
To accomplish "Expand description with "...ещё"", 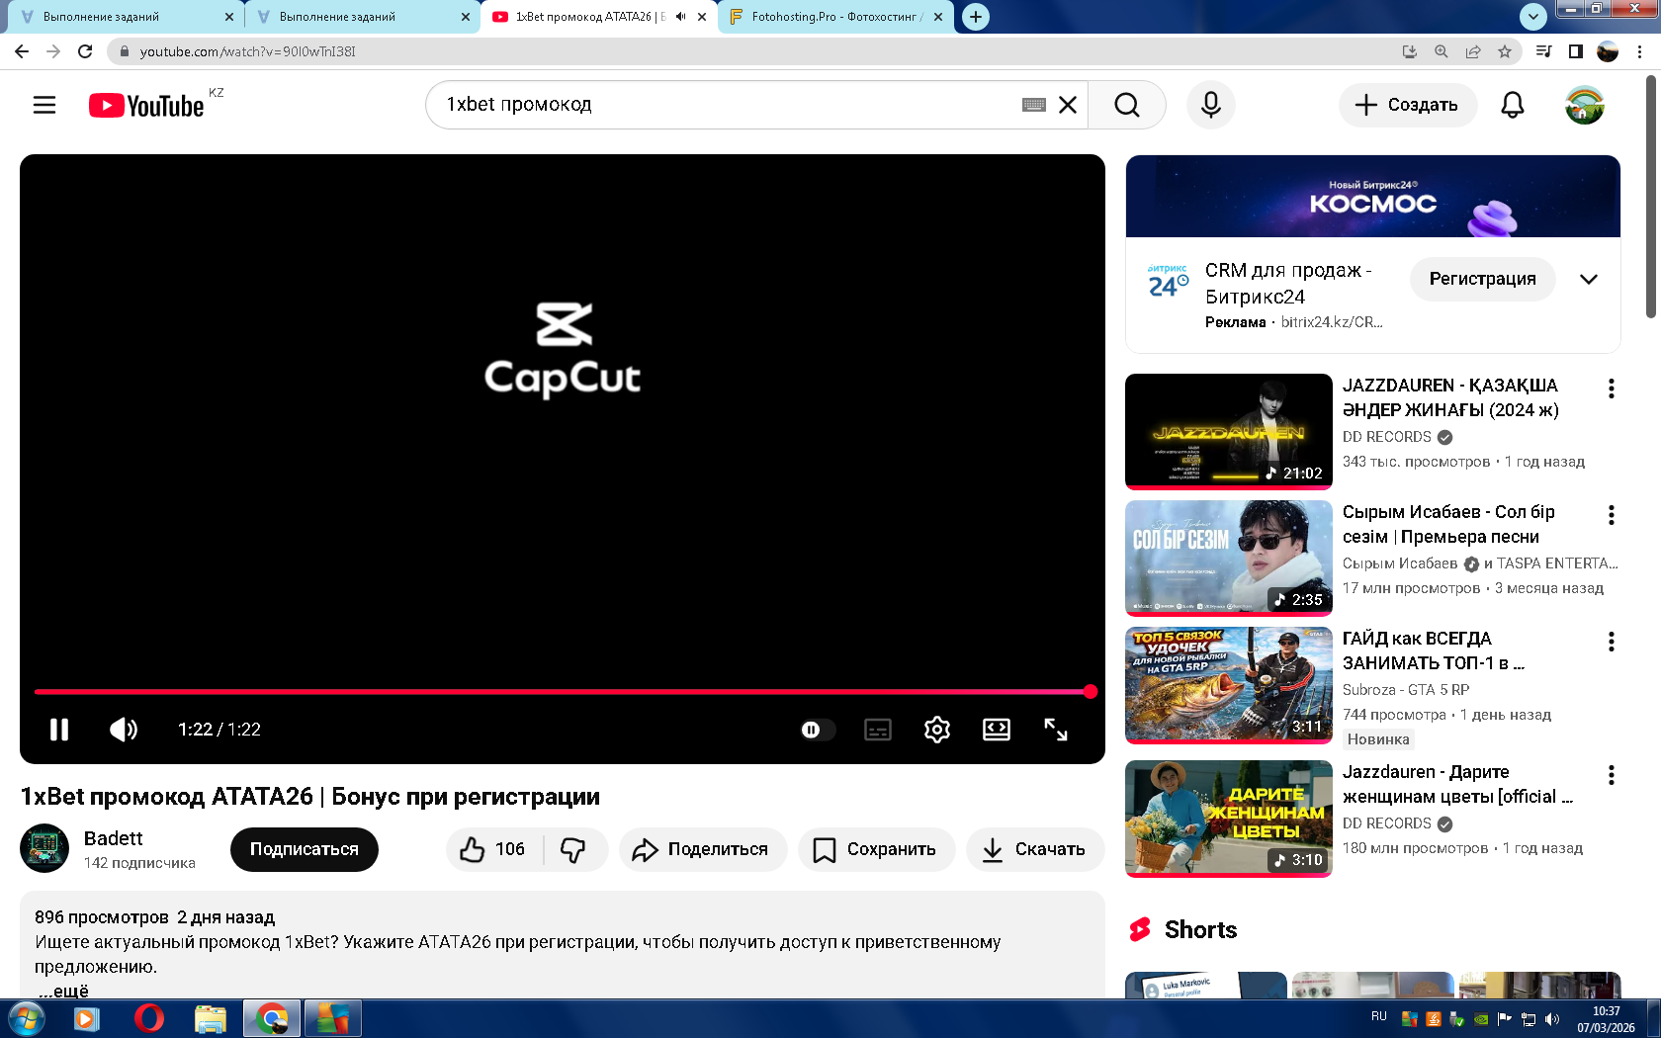I will (x=64, y=990).
